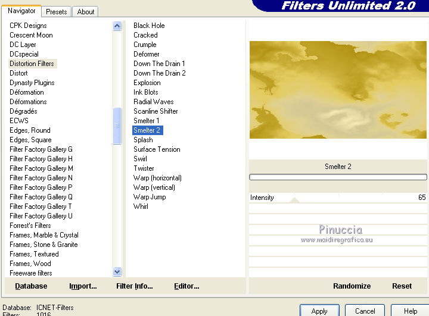This screenshot has width=429, height=316.
Task: Select Crescent Moon category
Action: [31, 35]
